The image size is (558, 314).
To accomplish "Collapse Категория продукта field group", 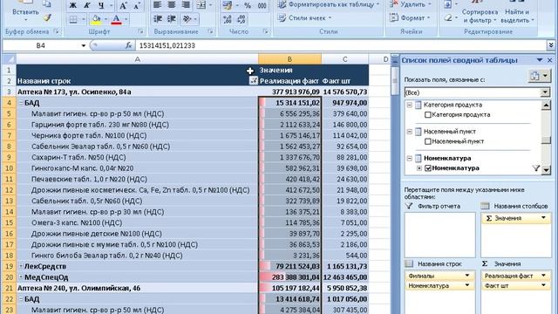I will [x=409, y=105].
